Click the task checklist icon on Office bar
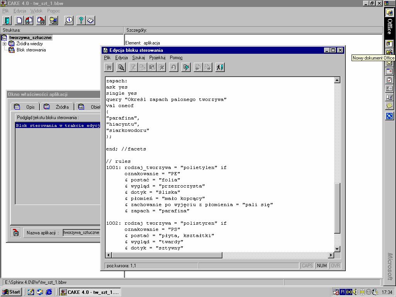Image resolution: width=396 pixels, height=297 pixels. coord(389,80)
